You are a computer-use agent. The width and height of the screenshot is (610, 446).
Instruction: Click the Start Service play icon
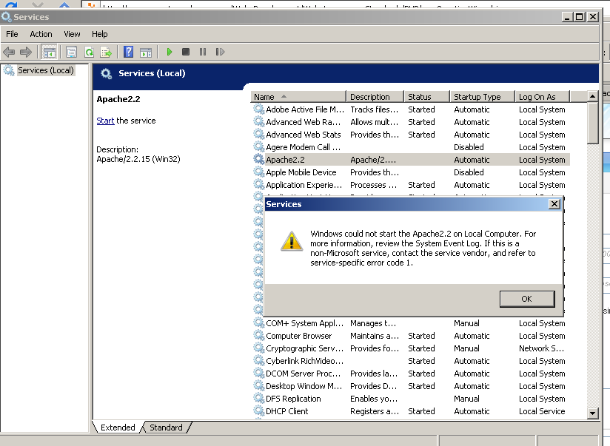pos(170,52)
